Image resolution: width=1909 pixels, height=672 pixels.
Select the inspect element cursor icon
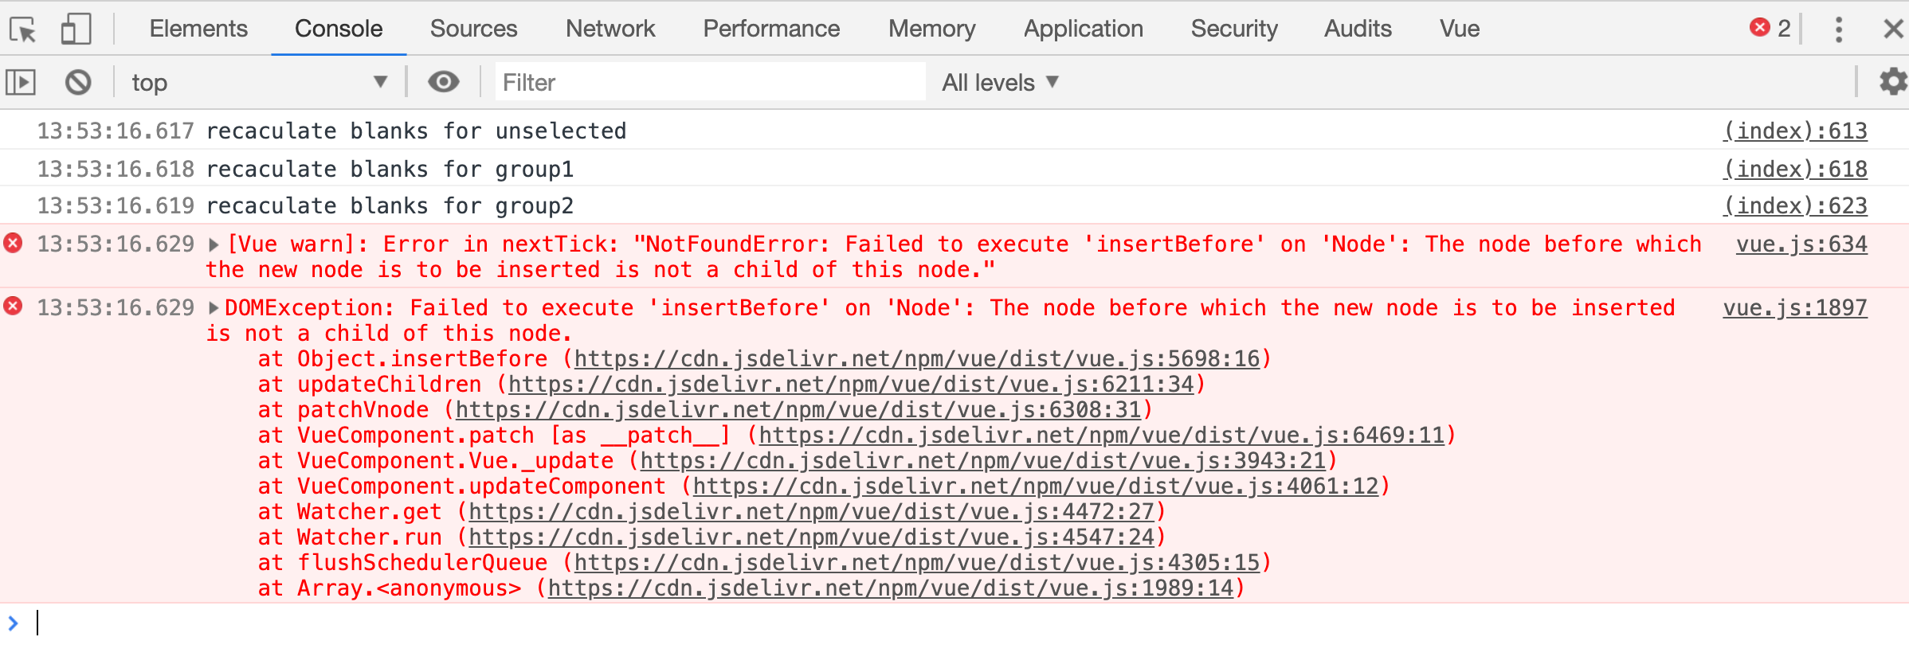pos(24,29)
